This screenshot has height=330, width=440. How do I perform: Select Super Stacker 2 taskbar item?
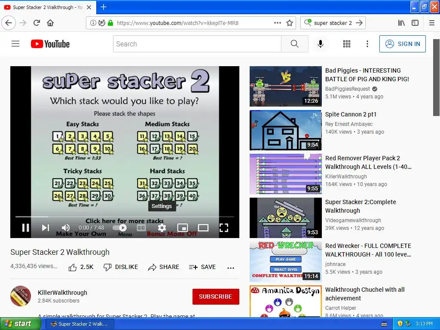tap(79, 324)
